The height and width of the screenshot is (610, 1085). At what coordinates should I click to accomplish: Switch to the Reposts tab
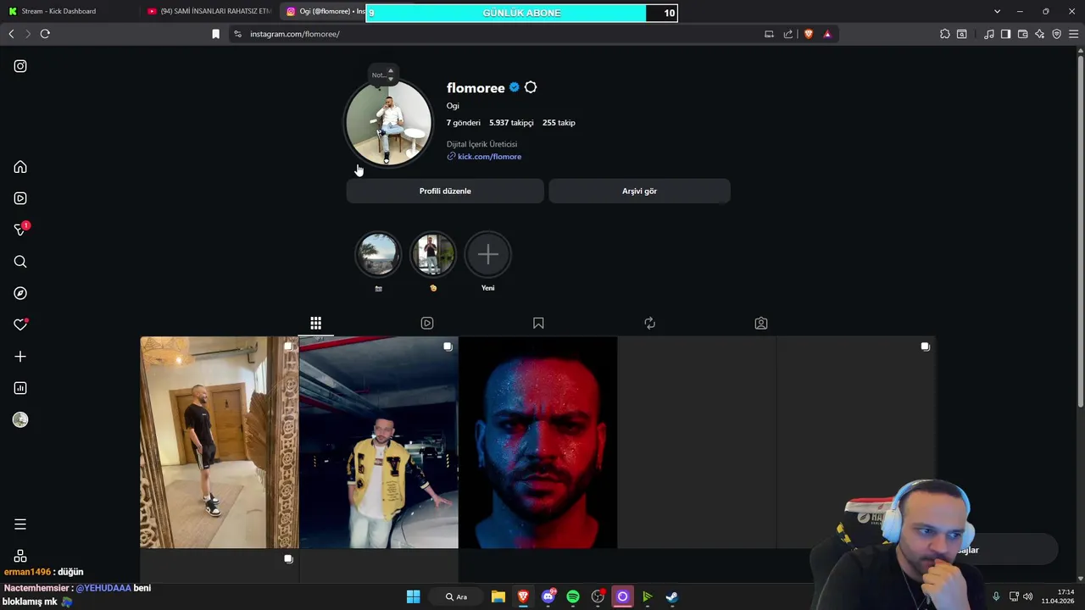click(x=649, y=323)
